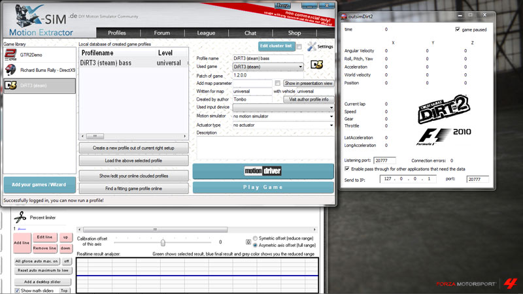Click the DiRT3 (steam) library icon
This screenshot has height=294, width=523.
10,85
